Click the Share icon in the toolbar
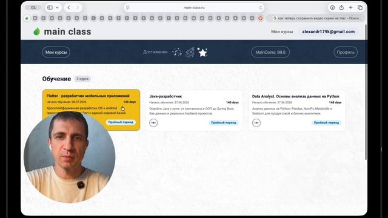388x218 pixels. (341, 7)
